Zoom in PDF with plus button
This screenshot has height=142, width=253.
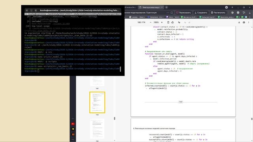tap(162, 22)
